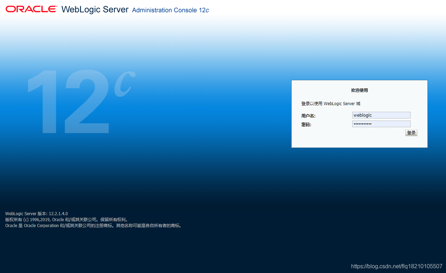Click the 登录 login button
The image size is (446, 273).
tap(411, 133)
